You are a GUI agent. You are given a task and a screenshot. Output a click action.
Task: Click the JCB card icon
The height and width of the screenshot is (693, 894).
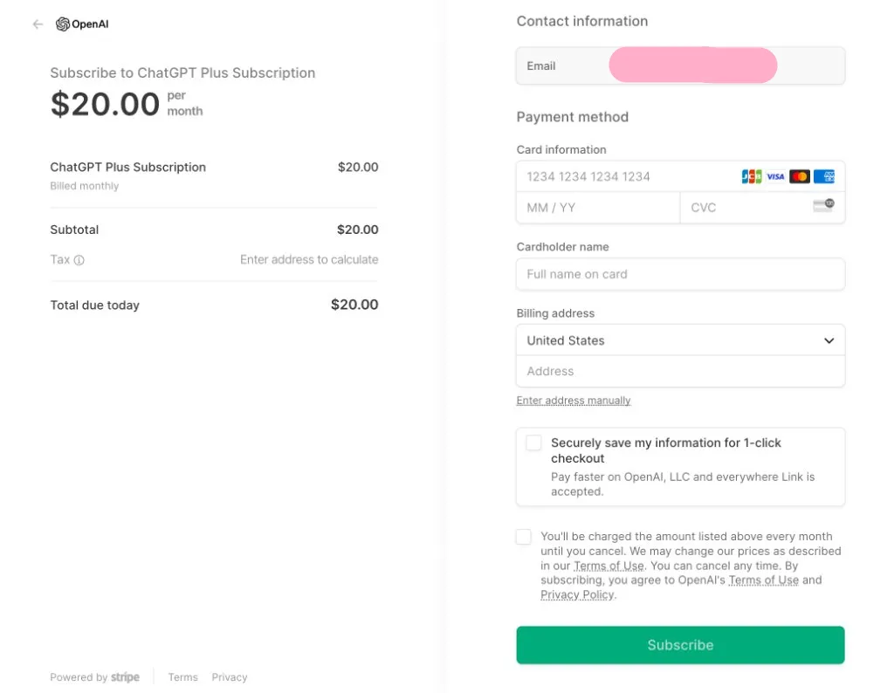[751, 176]
